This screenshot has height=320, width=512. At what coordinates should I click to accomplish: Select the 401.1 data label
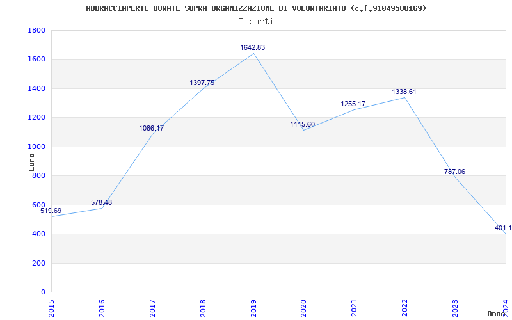[x=503, y=228]
